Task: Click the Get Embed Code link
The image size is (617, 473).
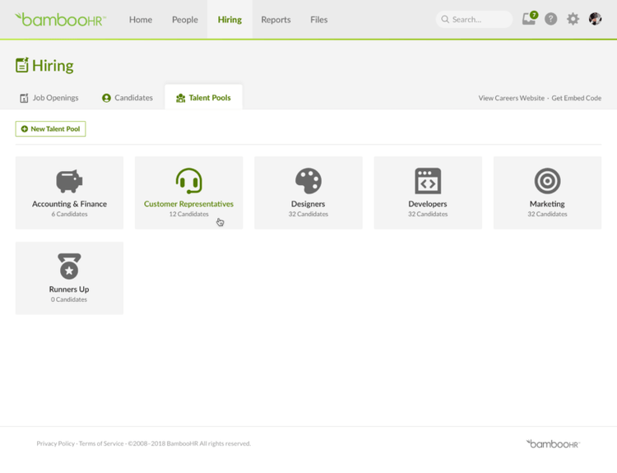Action: (577, 98)
